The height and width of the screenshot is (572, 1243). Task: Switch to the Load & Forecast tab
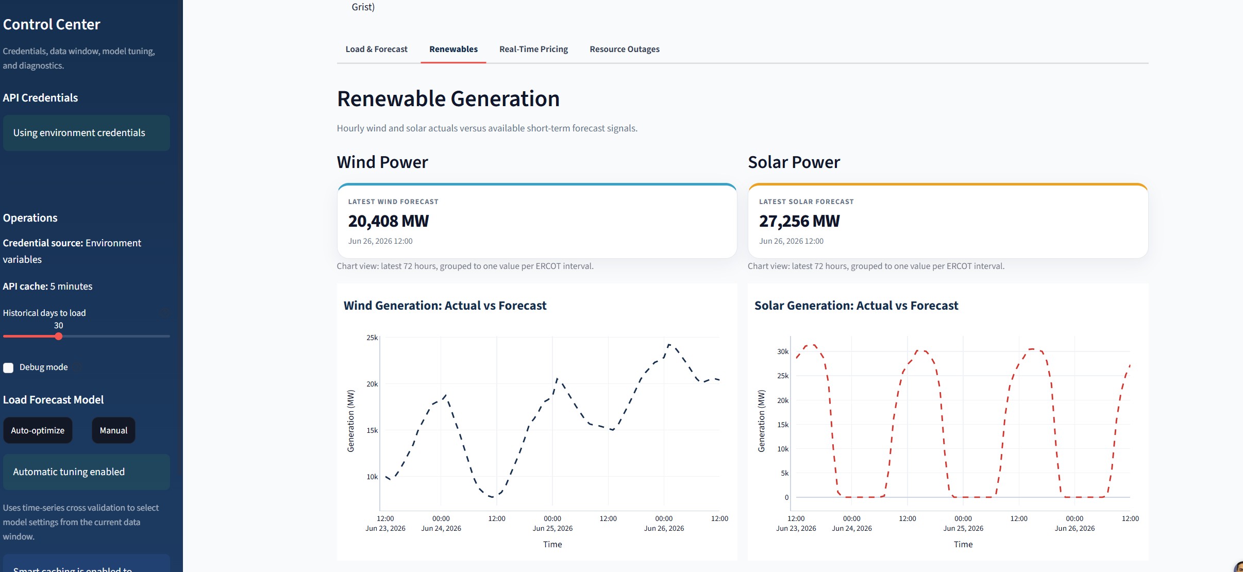coord(376,49)
